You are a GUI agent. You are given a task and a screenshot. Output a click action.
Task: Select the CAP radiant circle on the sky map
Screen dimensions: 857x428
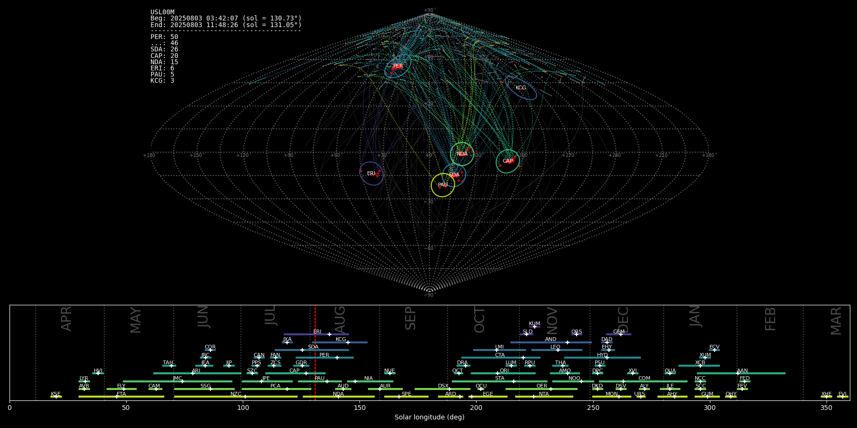508,161
